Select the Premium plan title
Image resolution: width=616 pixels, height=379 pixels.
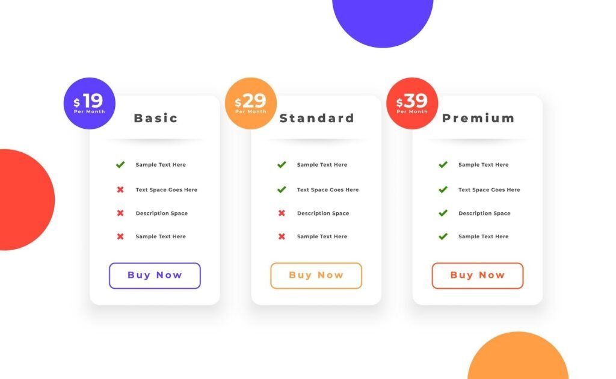[x=478, y=118]
